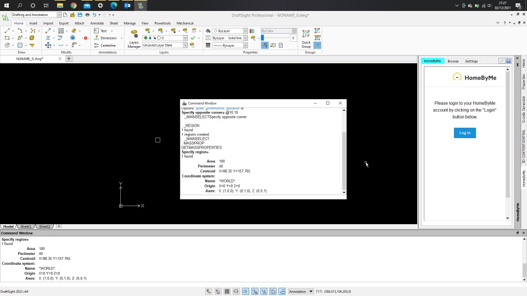Viewport: 527px width, 296px height.
Task: Click the Explode tool in Modify panel
Action: click(86, 38)
